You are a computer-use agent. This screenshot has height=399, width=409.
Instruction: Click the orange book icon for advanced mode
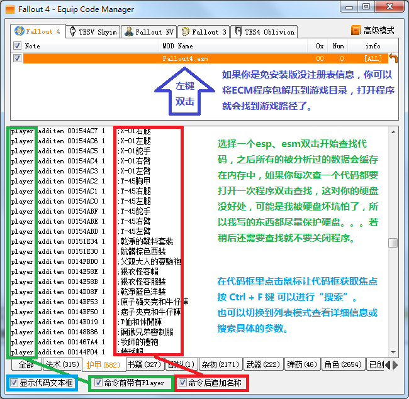point(356,30)
